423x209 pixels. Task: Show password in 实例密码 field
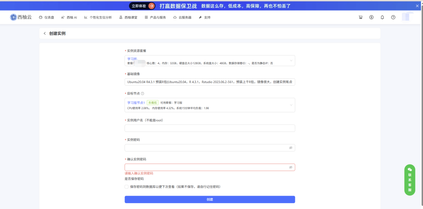pos(291,148)
